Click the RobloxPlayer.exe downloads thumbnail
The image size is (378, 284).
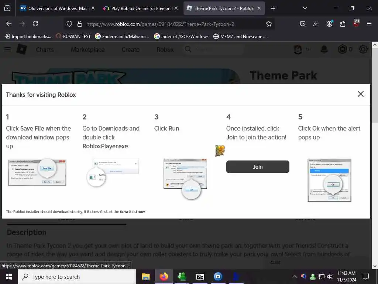113,173
